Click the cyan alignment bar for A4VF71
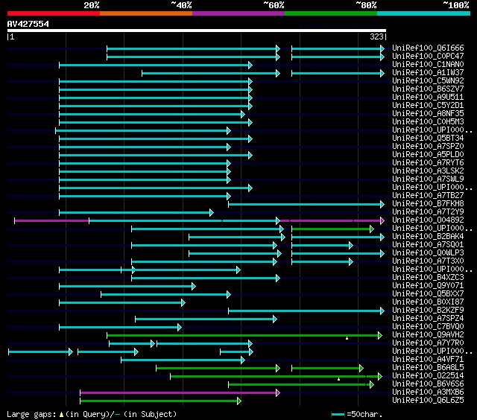 pyautogui.click(x=183, y=360)
